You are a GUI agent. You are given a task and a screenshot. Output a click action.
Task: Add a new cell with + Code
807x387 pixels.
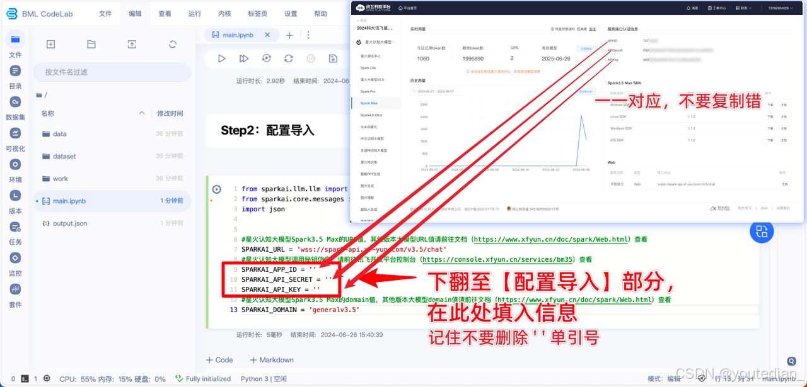coord(219,359)
